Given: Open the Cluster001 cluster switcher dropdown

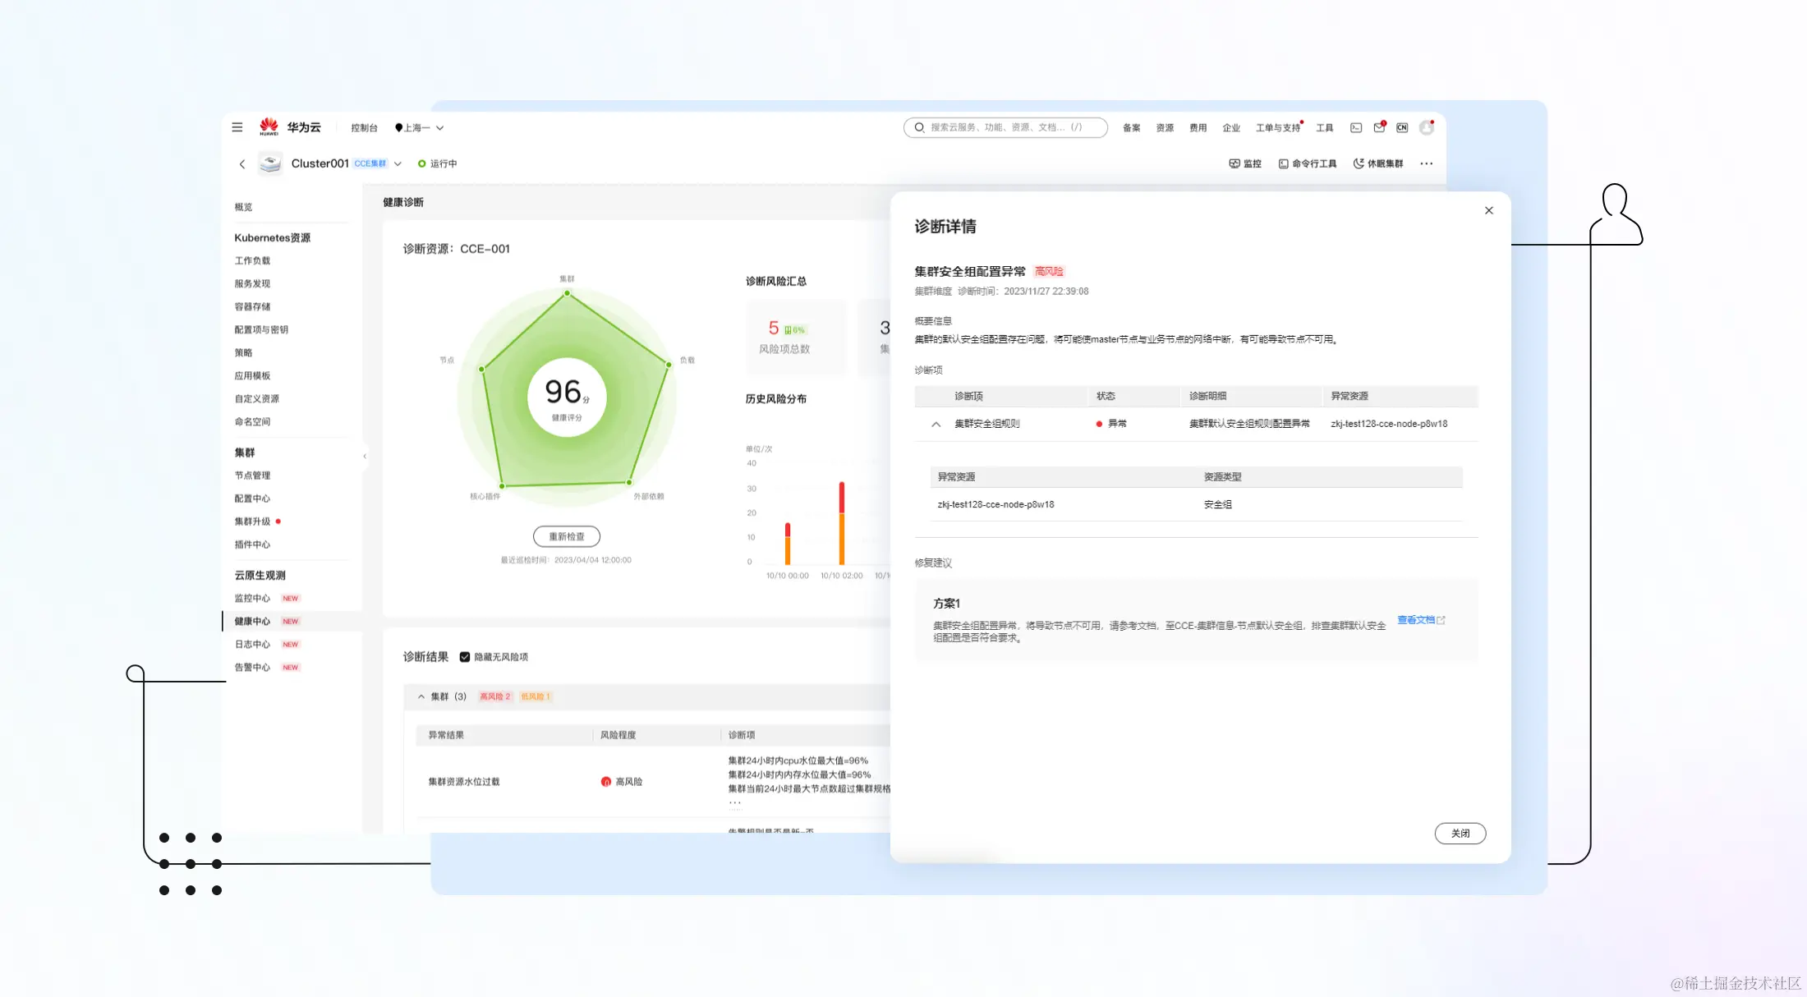Looking at the screenshot, I should (x=398, y=164).
